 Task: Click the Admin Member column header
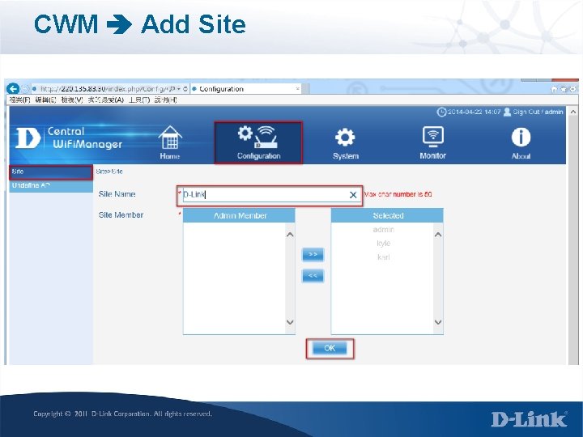coord(239,215)
